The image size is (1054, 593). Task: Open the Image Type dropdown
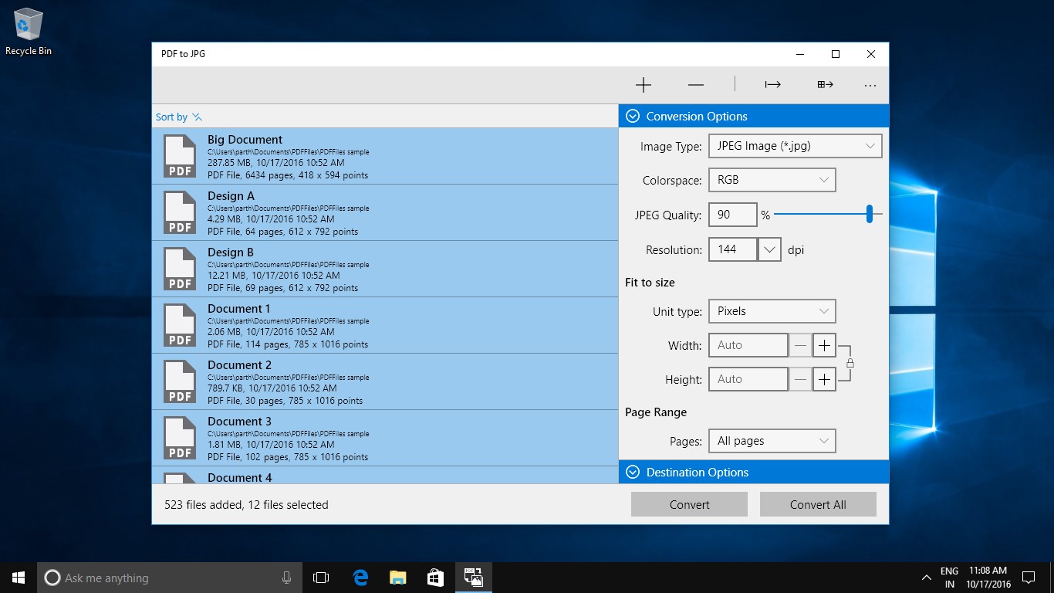click(x=795, y=146)
